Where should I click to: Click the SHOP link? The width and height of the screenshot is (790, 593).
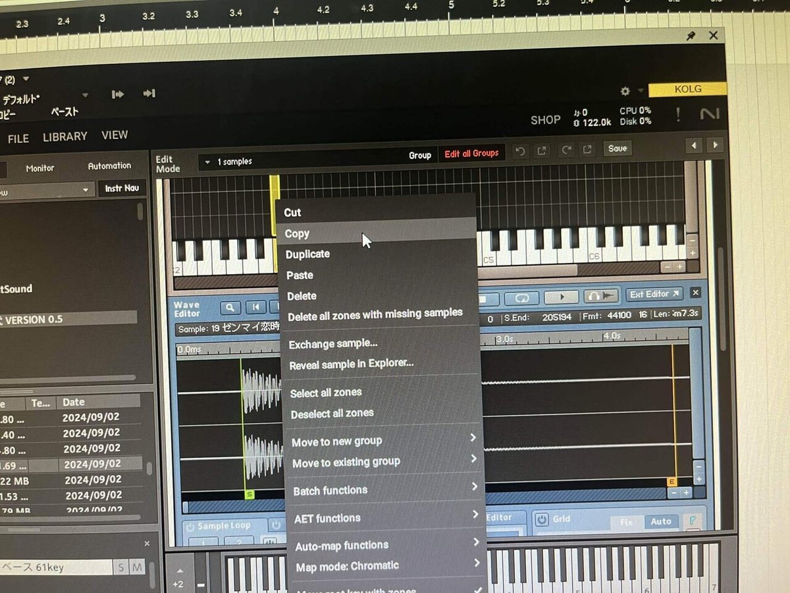pyautogui.click(x=546, y=120)
